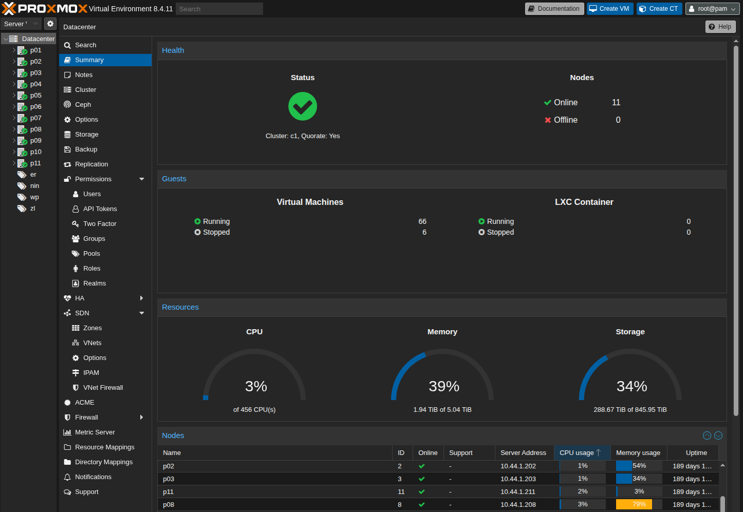Screen dimensions: 743x512
Task: Collapse the Permissions submenu
Action: pyautogui.click(x=142, y=179)
